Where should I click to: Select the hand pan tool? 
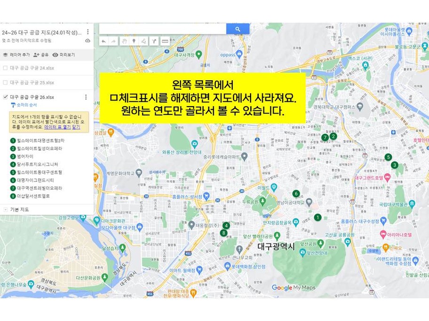click(124, 41)
